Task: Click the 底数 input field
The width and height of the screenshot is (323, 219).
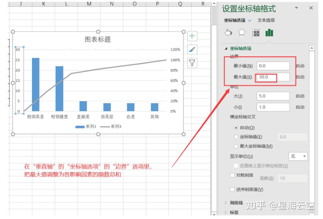Action: click(293, 178)
